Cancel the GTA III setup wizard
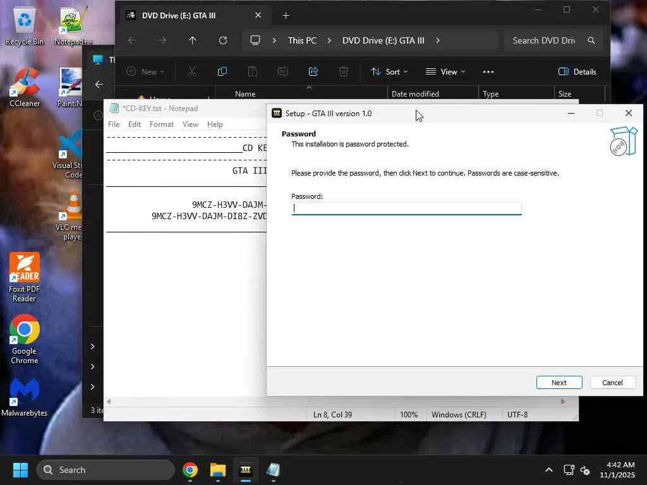647x485 pixels. [612, 383]
